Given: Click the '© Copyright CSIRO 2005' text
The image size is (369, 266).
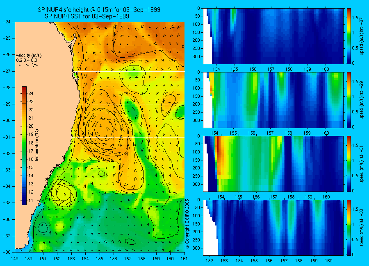Looking at the screenshot, I should click(x=187, y=224).
